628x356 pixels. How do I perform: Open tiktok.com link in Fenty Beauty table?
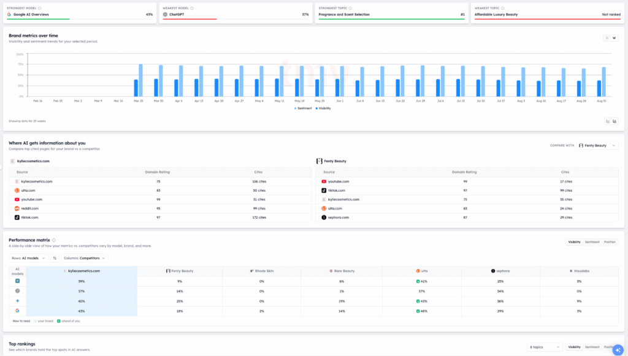337,191
